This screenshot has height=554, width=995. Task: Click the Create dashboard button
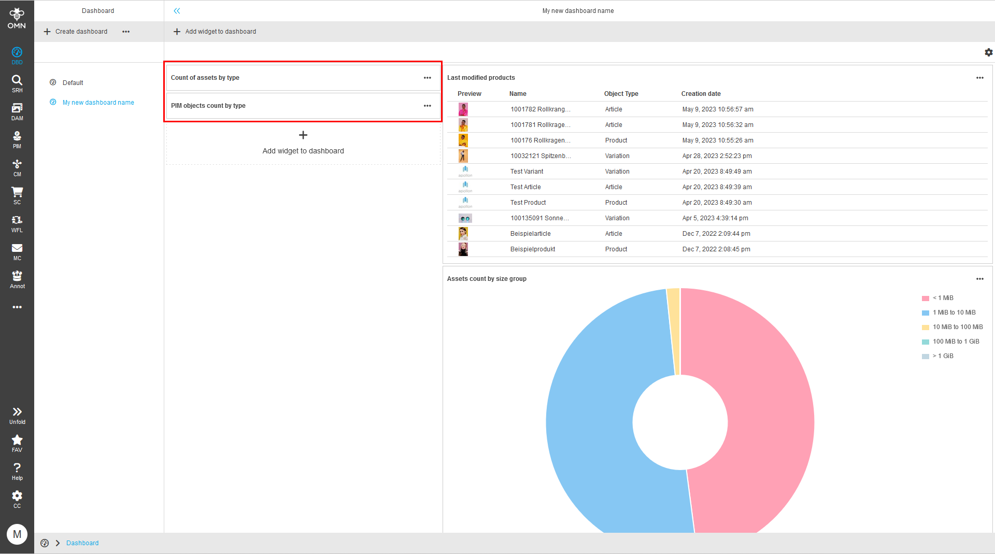point(76,32)
